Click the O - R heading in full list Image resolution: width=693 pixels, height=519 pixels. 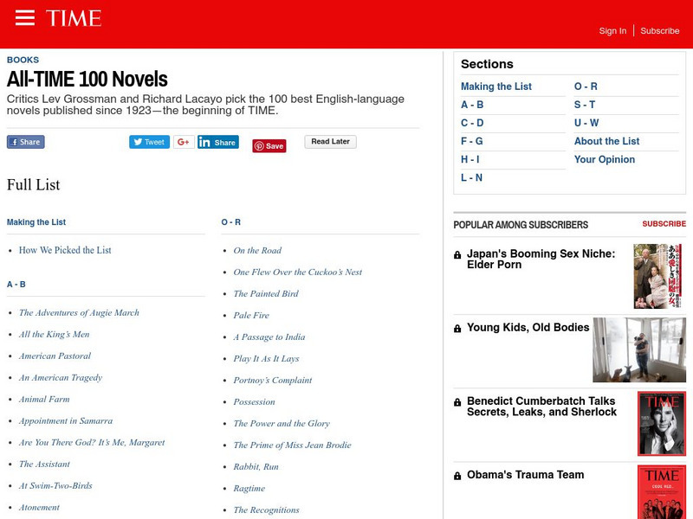coord(231,222)
